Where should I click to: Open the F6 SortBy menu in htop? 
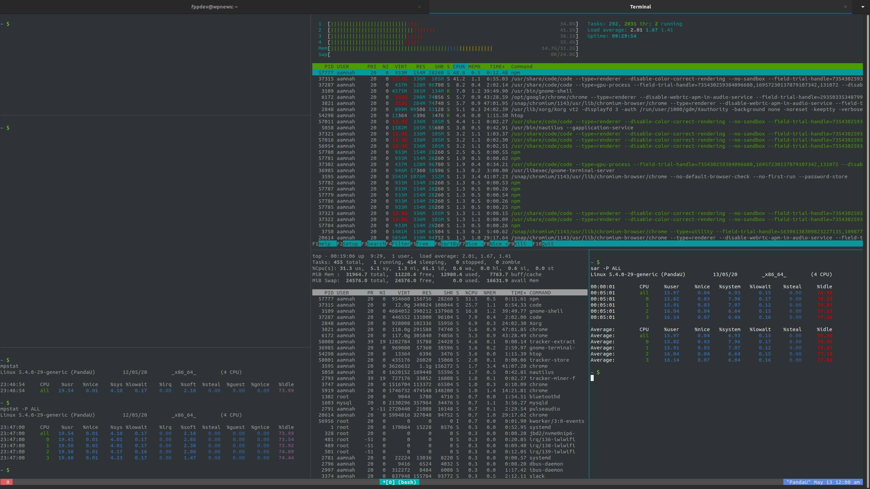pos(448,243)
